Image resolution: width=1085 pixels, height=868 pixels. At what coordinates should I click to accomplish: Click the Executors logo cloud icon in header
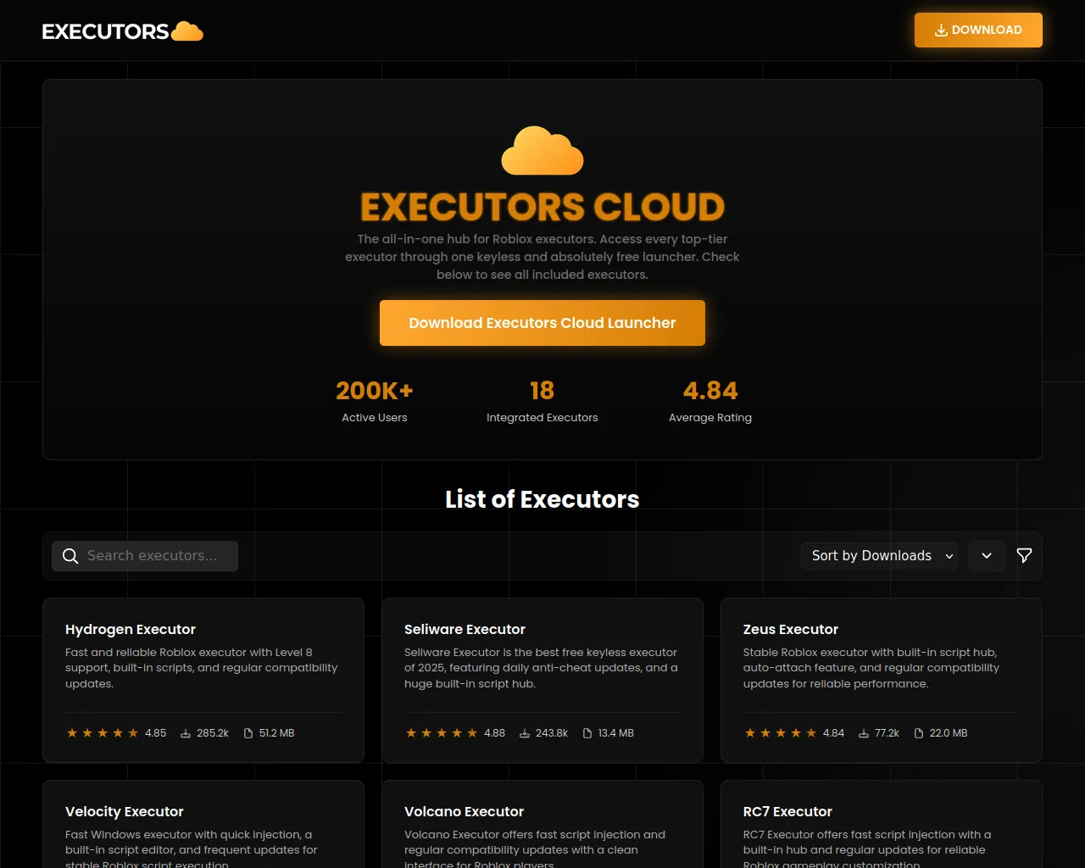pos(187,31)
